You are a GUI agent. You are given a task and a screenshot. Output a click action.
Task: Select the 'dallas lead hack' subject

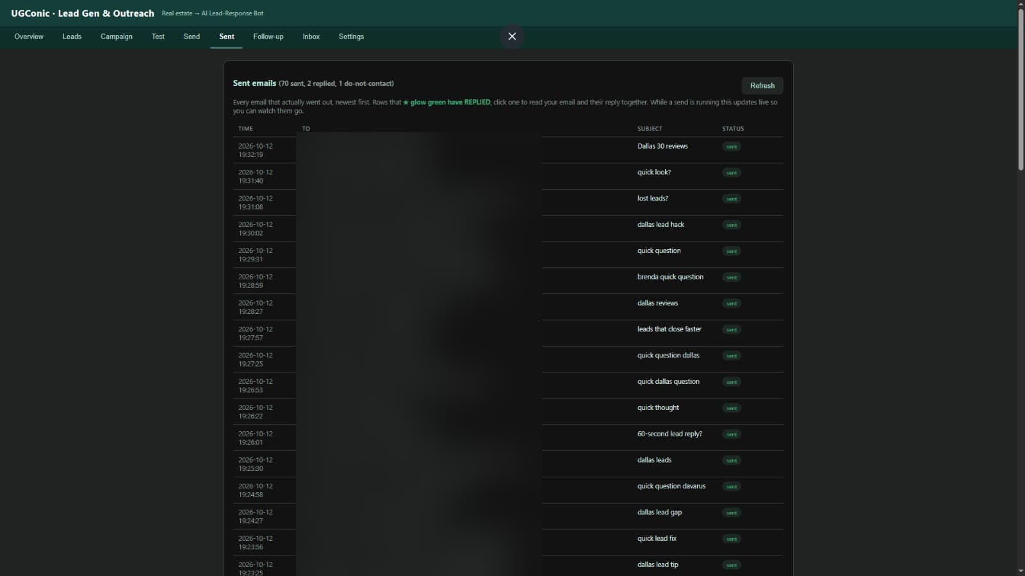pos(660,225)
